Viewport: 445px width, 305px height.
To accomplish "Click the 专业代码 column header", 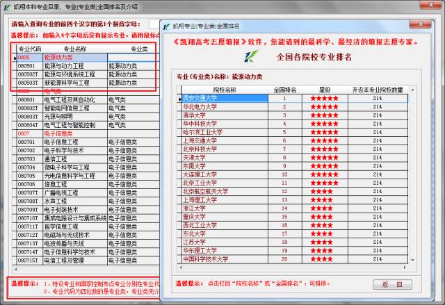I will point(30,49).
